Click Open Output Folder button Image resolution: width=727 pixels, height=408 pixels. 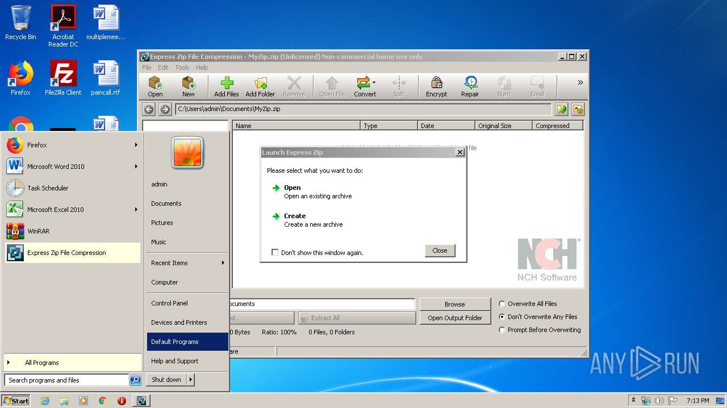click(454, 318)
